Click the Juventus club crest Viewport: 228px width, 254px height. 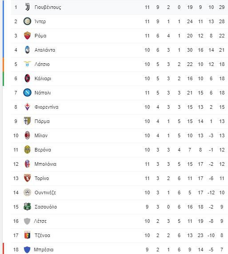coord(27,7)
